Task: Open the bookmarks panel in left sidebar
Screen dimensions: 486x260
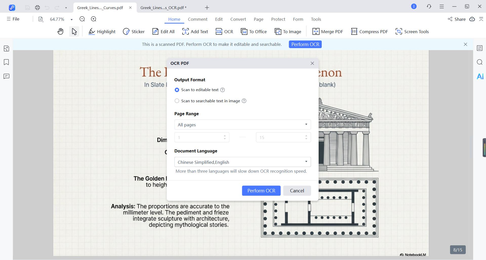Action: (x=6, y=62)
